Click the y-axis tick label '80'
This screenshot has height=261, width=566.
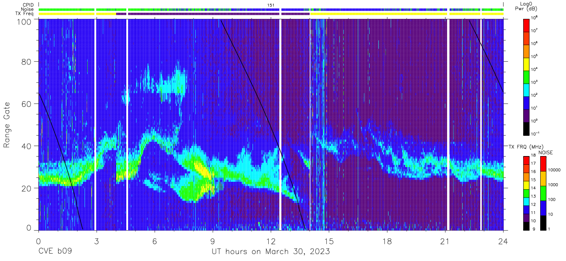click(26, 62)
